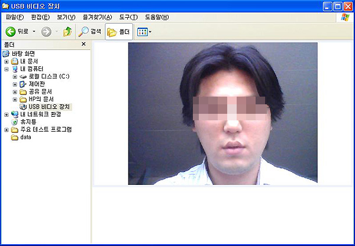Expand the 로컬 디스크 (C:) node
The width and height of the screenshot is (355, 246).
coord(15,76)
